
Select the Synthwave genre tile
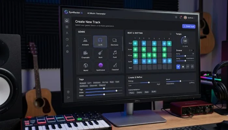pyautogui.click(x=101, y=67)
